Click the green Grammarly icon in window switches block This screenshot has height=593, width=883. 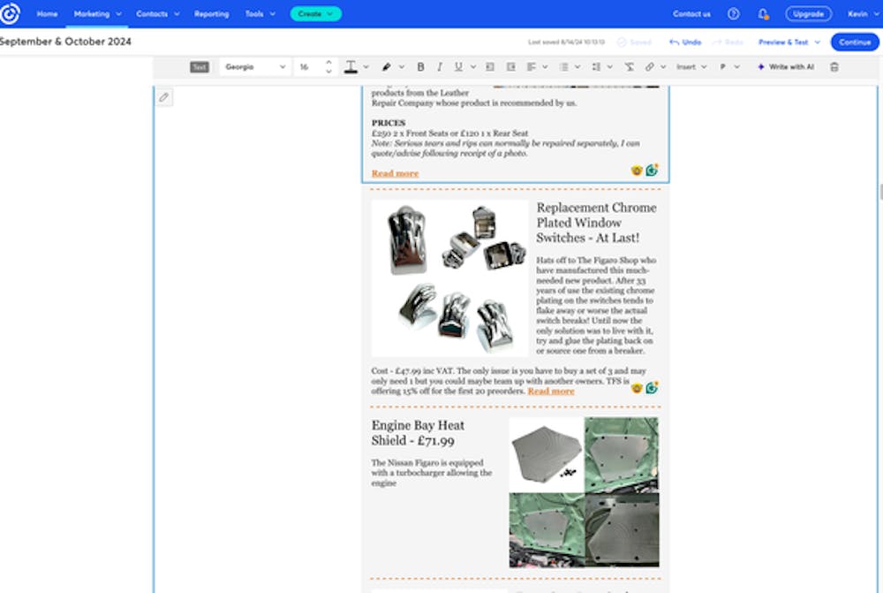tap(652, 388)
